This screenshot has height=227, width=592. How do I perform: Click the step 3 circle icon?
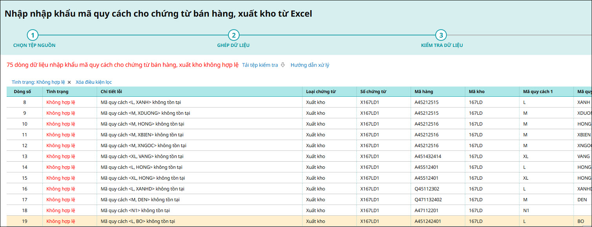click(x=441, y=35)
